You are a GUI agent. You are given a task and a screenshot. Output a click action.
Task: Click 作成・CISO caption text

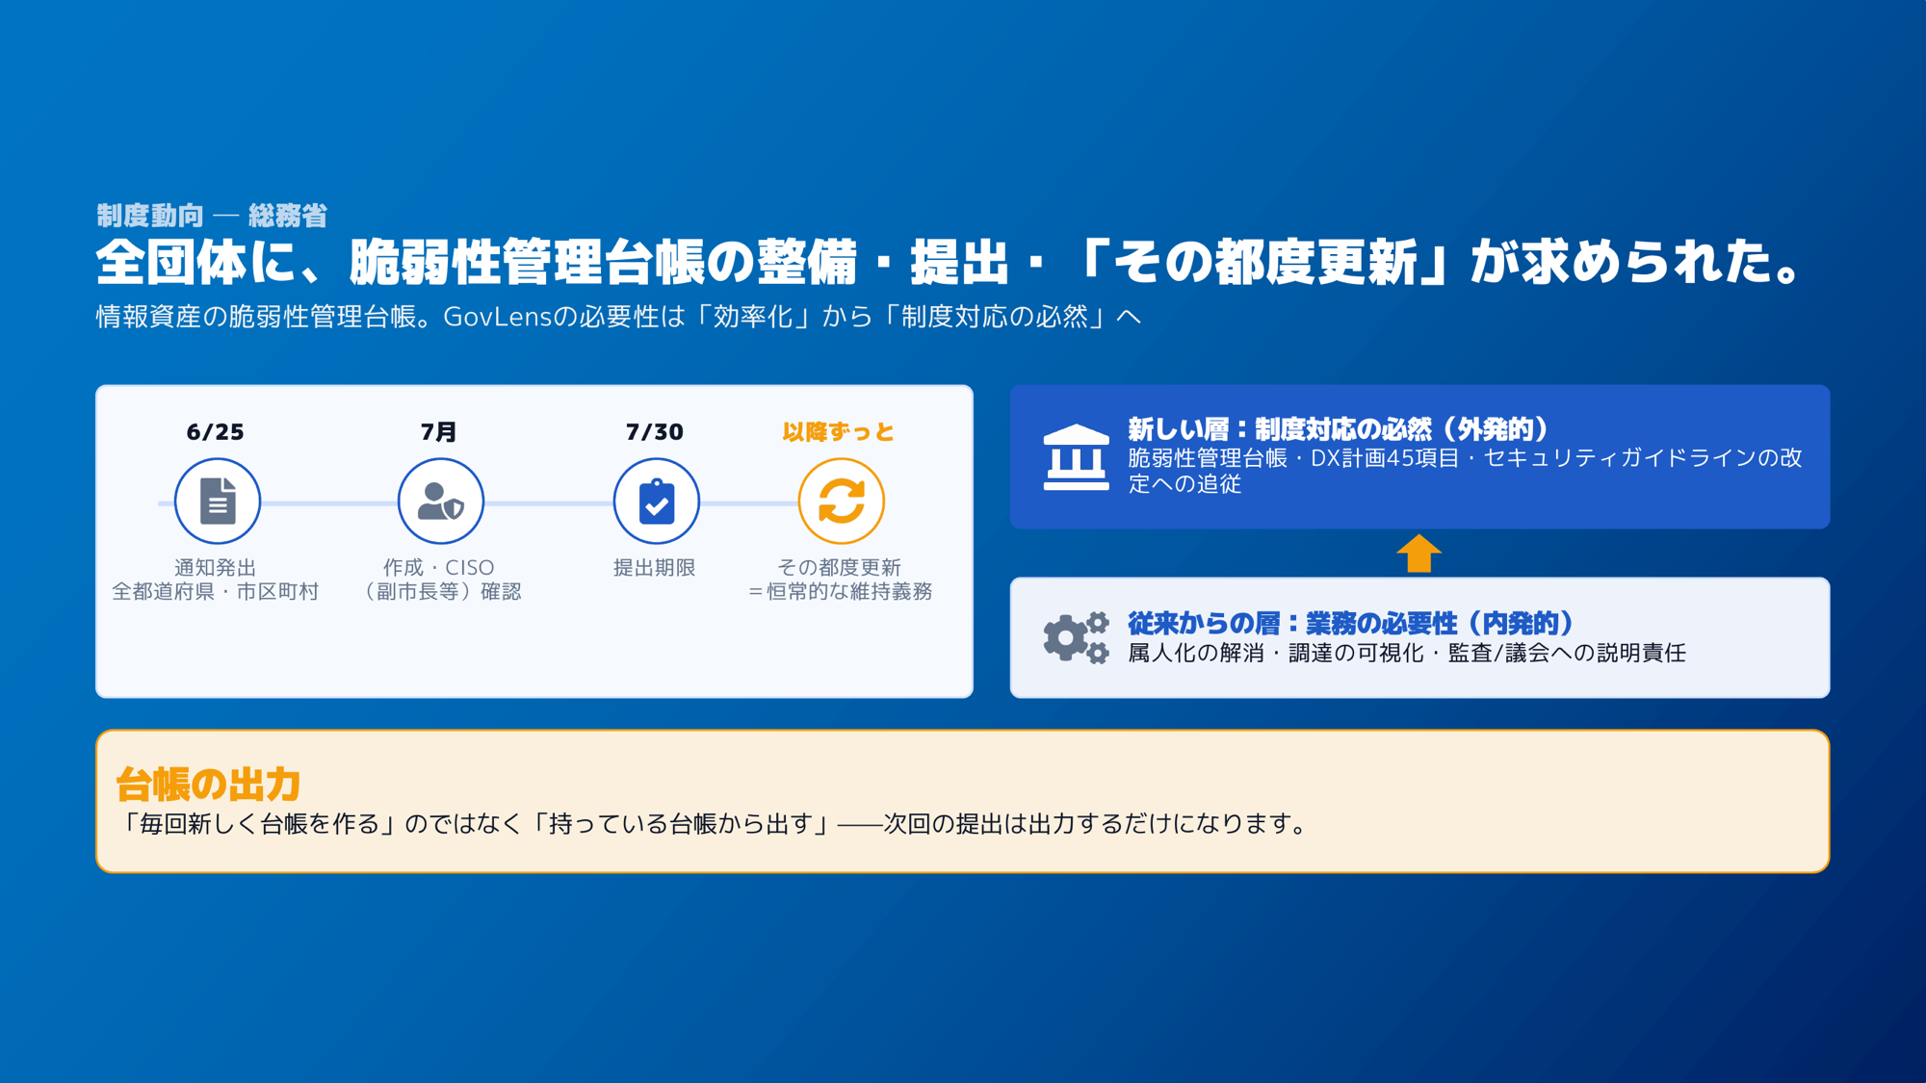point(439,568)
